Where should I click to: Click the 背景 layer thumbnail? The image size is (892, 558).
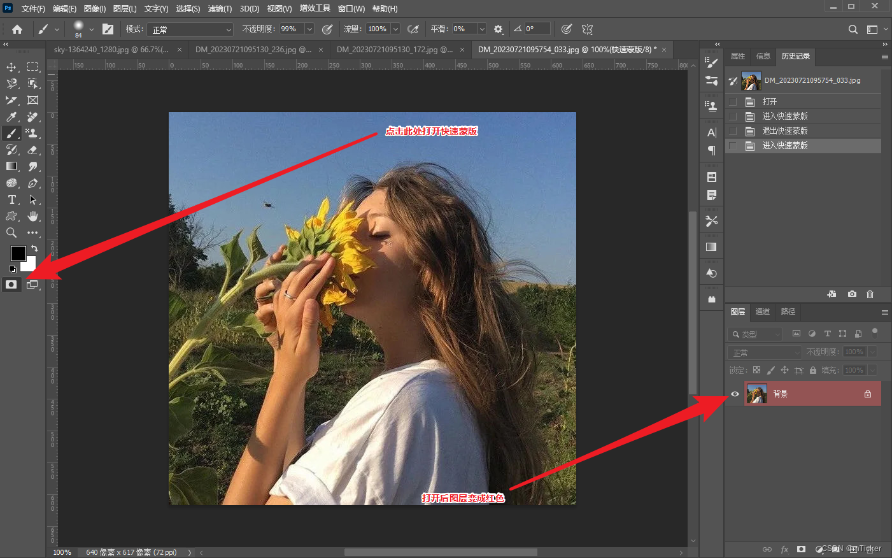coord(756,394)
